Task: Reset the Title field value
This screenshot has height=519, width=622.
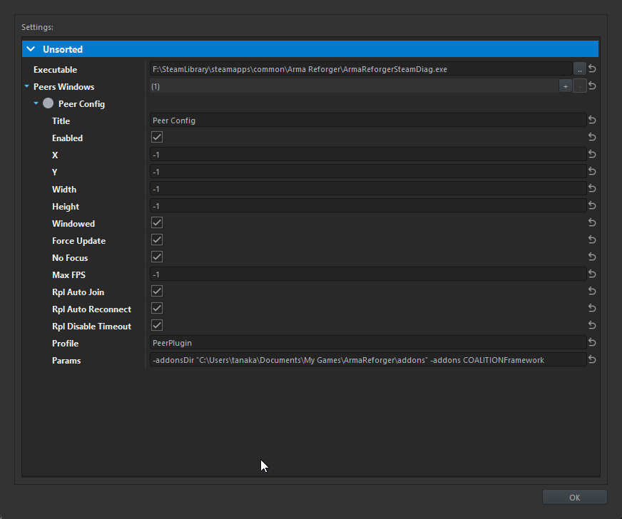Action: click(x=592, y=120)
